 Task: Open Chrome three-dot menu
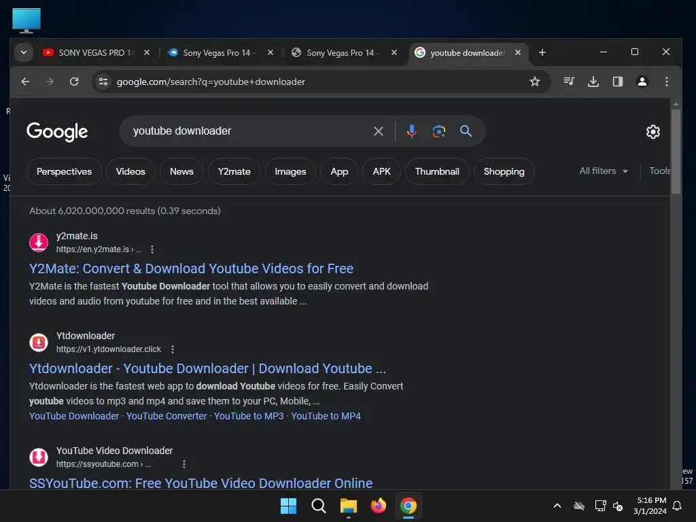tap(666, 82)
